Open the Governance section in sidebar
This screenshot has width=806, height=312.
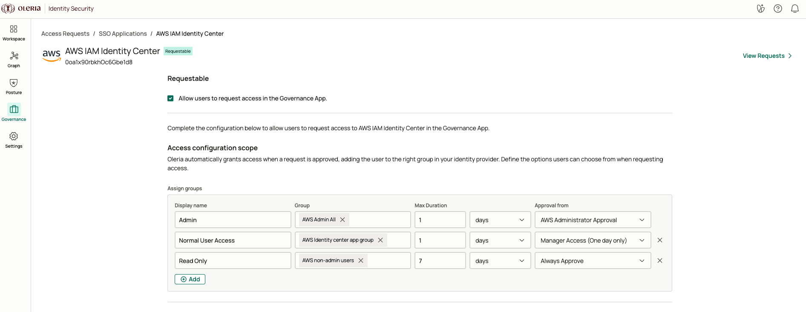coord(14,113)
